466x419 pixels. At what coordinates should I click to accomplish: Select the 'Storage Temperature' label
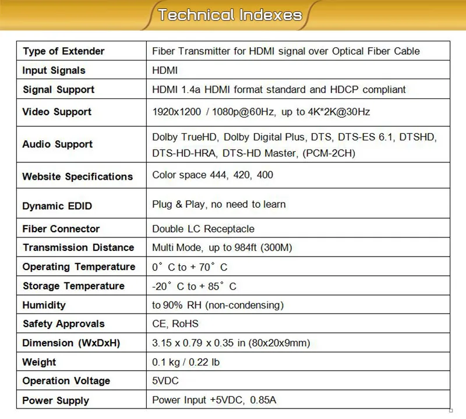pyautogui.click(x=74, y=286)
